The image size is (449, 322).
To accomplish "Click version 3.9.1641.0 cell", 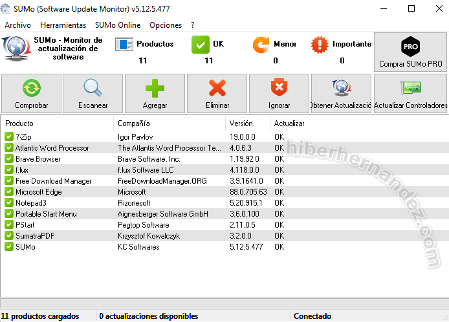I will (x=246, y=181).
